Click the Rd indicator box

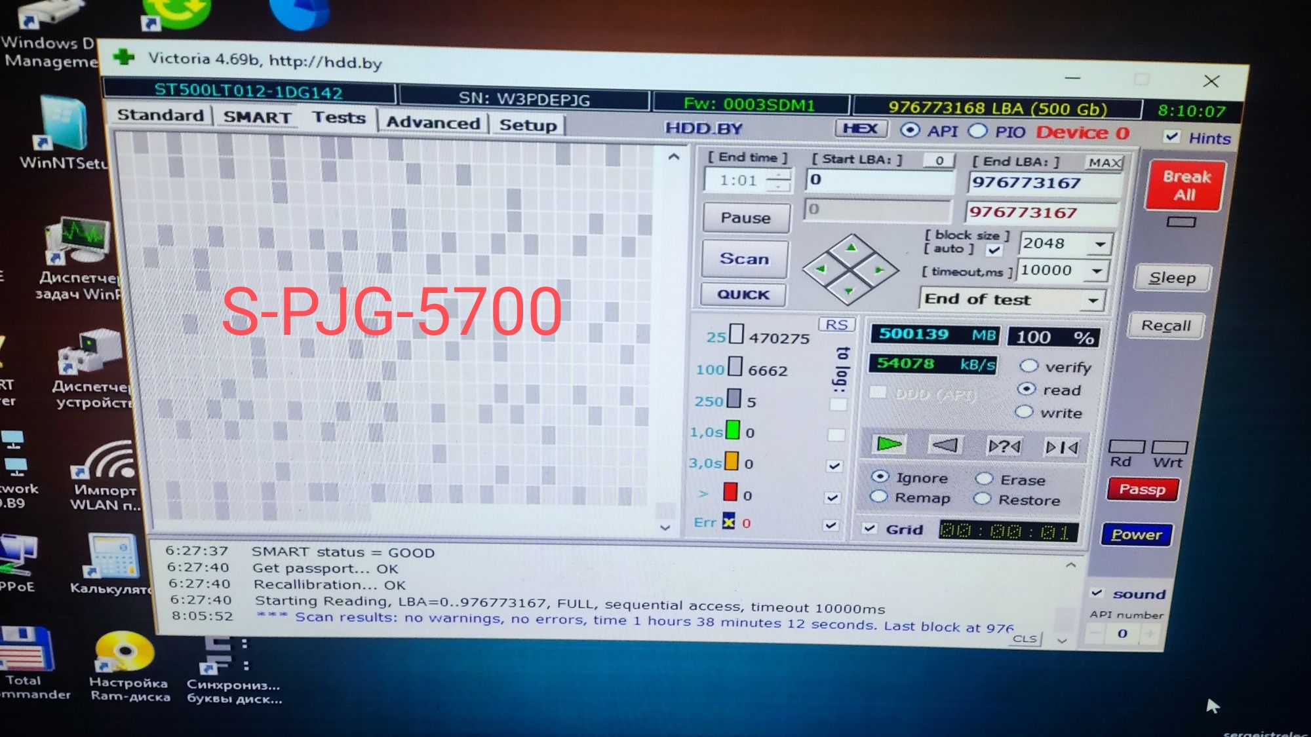click(1126, 447)
